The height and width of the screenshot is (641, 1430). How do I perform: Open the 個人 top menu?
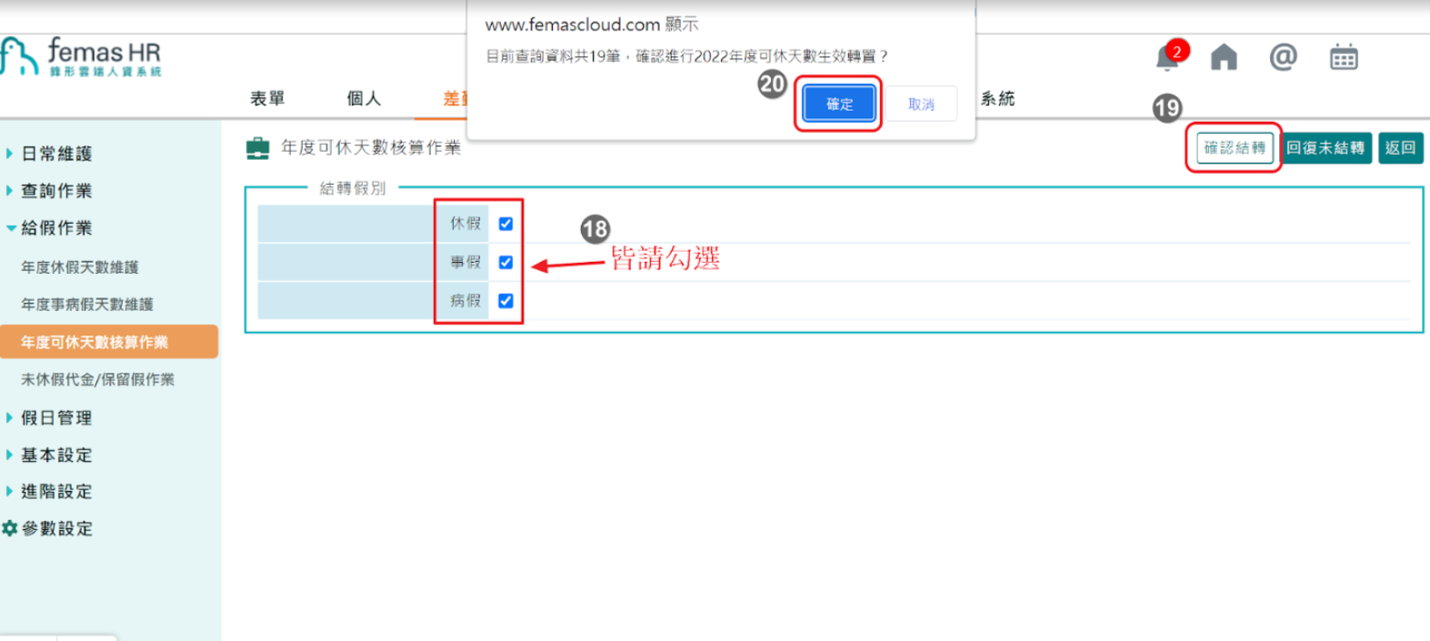pyautogui.click(x=364, y=98)
